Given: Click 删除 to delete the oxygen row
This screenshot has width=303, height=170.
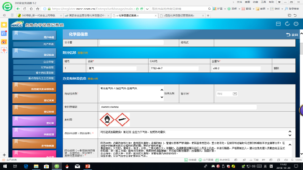Looking at the screenshot, I should pos(276,68).
